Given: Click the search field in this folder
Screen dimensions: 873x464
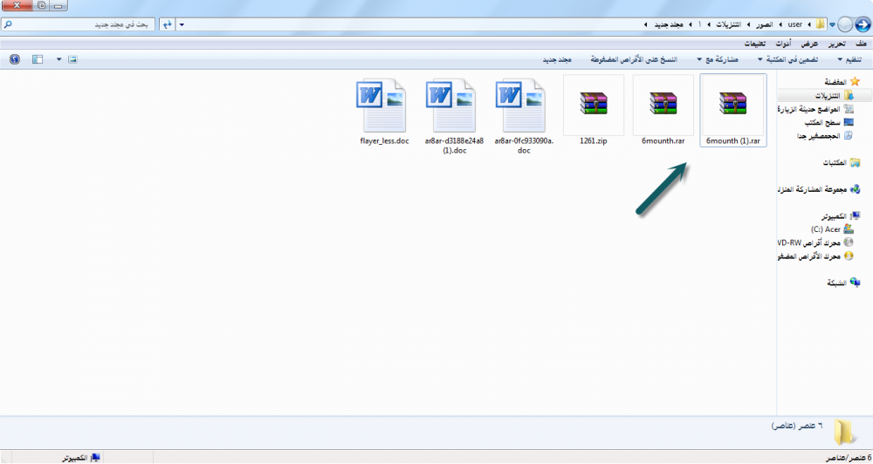Looking at the screenshot, I should click(79, 24).
